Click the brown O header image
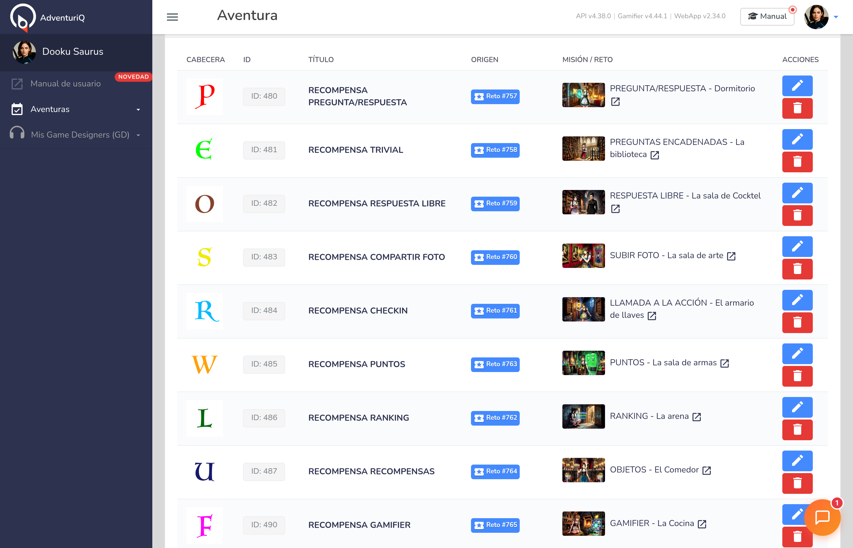 coord(205,204)
